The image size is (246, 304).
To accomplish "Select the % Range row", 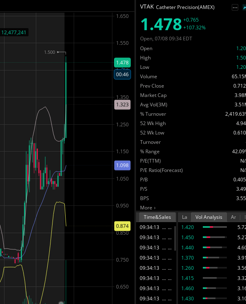I will (x=193, y=152).
